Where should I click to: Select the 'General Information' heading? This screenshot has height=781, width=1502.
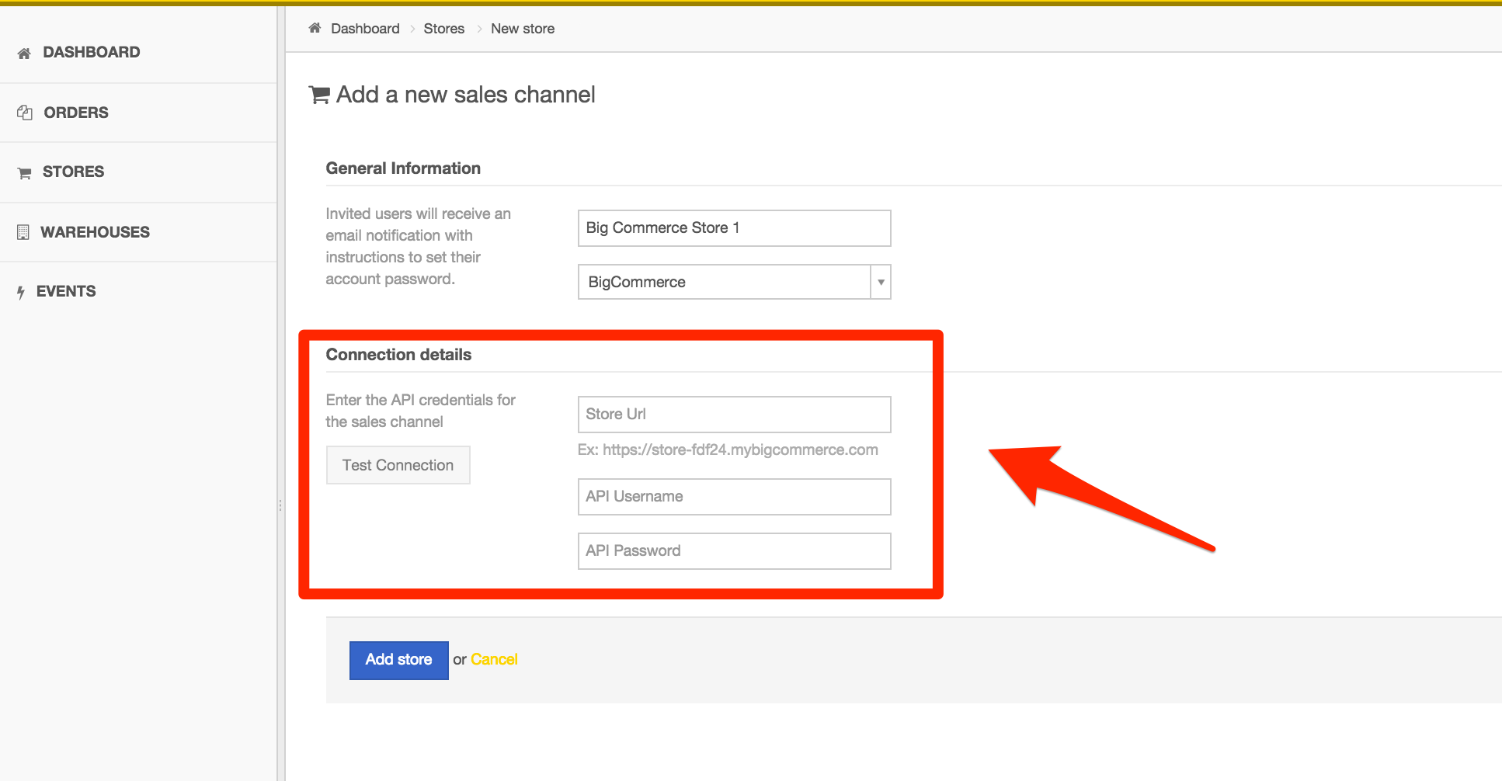[x=403, y=168]
